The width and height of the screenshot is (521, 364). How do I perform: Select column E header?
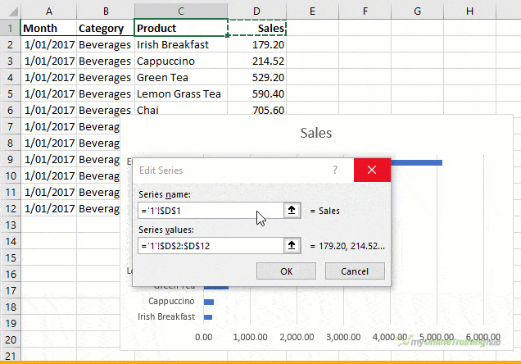(312, 11)
